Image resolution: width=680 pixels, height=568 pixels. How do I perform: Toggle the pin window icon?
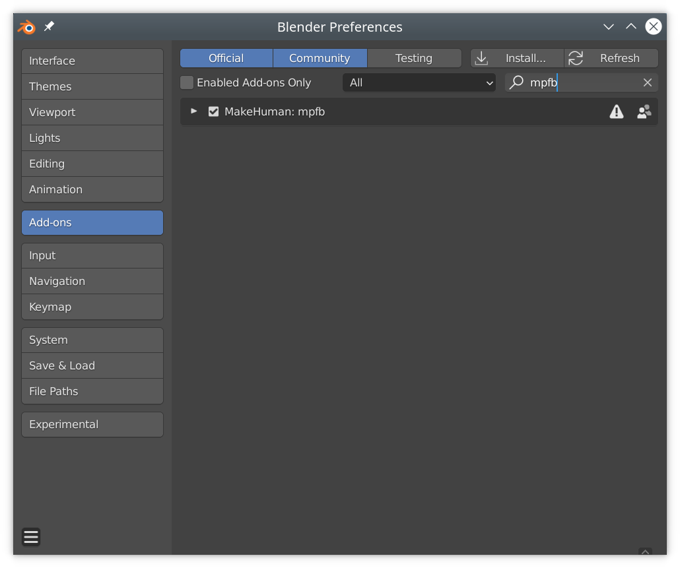pos(49,26)
